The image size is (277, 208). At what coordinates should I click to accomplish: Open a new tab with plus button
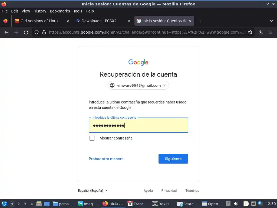200,21
